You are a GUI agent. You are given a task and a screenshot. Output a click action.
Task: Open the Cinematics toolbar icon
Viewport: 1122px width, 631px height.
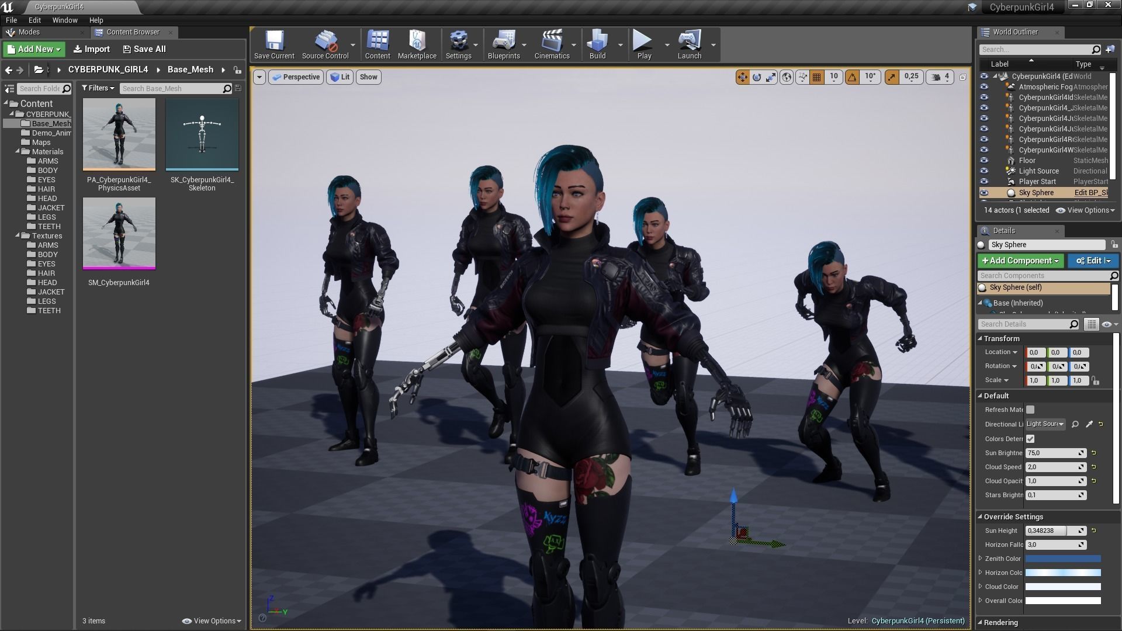tap(552, 45)
